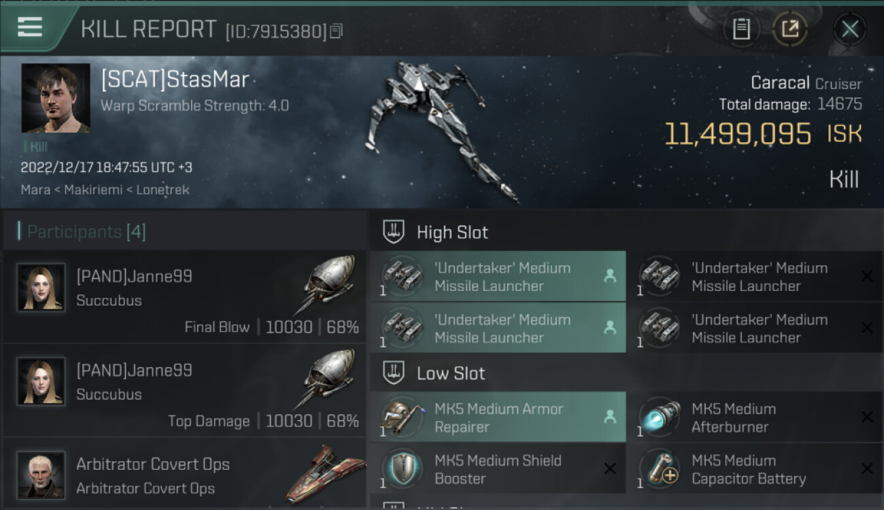Close the kill report window
Screen dimensions: 884x510
click(850, 29)
